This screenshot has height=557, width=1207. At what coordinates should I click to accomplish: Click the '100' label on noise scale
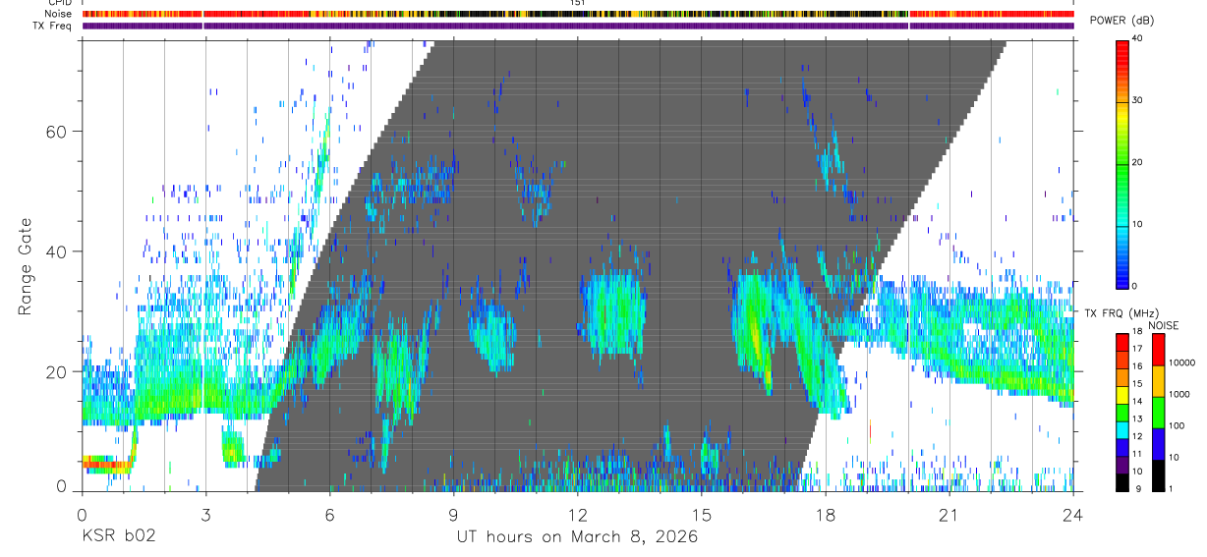tap(1178, 425)
